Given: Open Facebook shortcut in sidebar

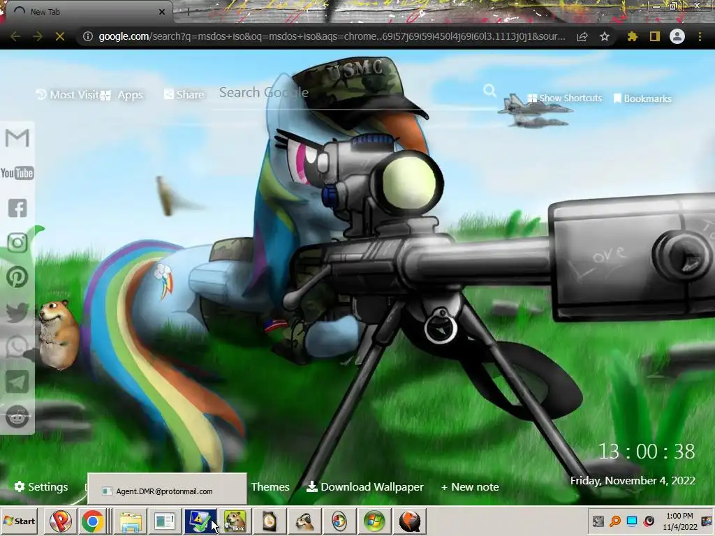Looking at the screenshot, I should pos(17,208).
